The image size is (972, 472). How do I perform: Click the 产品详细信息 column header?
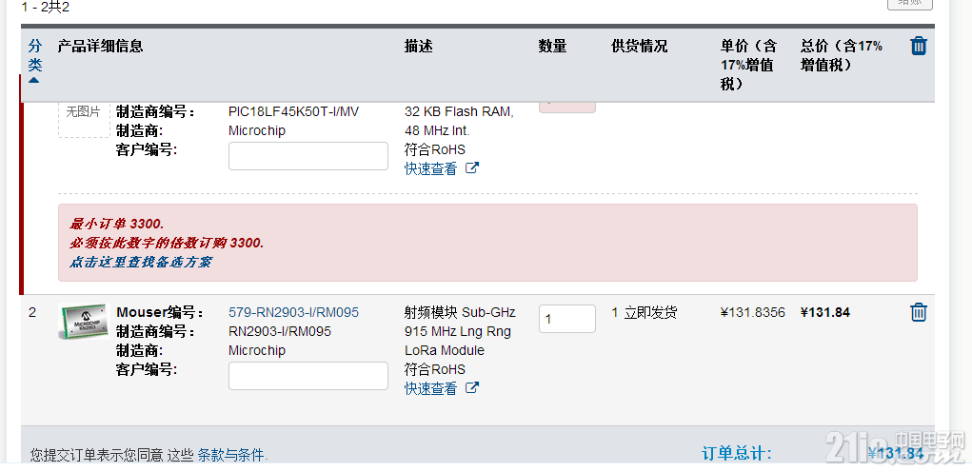(100, 46)
